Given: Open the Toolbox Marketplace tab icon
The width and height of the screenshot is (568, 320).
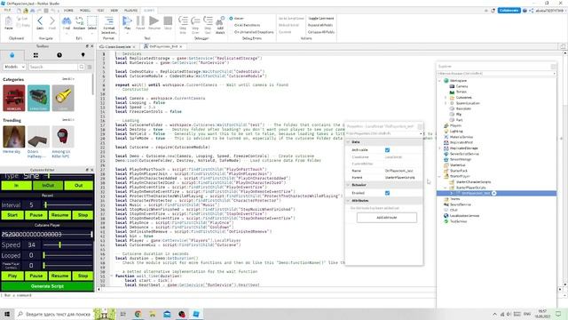Looking at the screenshot, I should click(12, 55).
